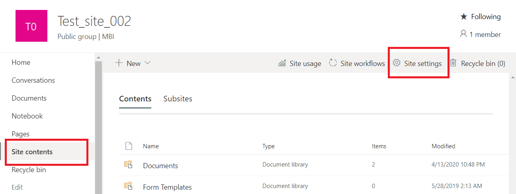Open the Notebook navigation link
This screenshot has height=194, width=516.
[27, 116]
